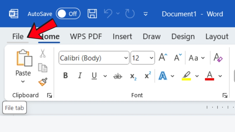Open the Clipboard dialog launcher
The width and height of the screenshot is (235, 132).
pyautogui.click(x=49, y=95)
